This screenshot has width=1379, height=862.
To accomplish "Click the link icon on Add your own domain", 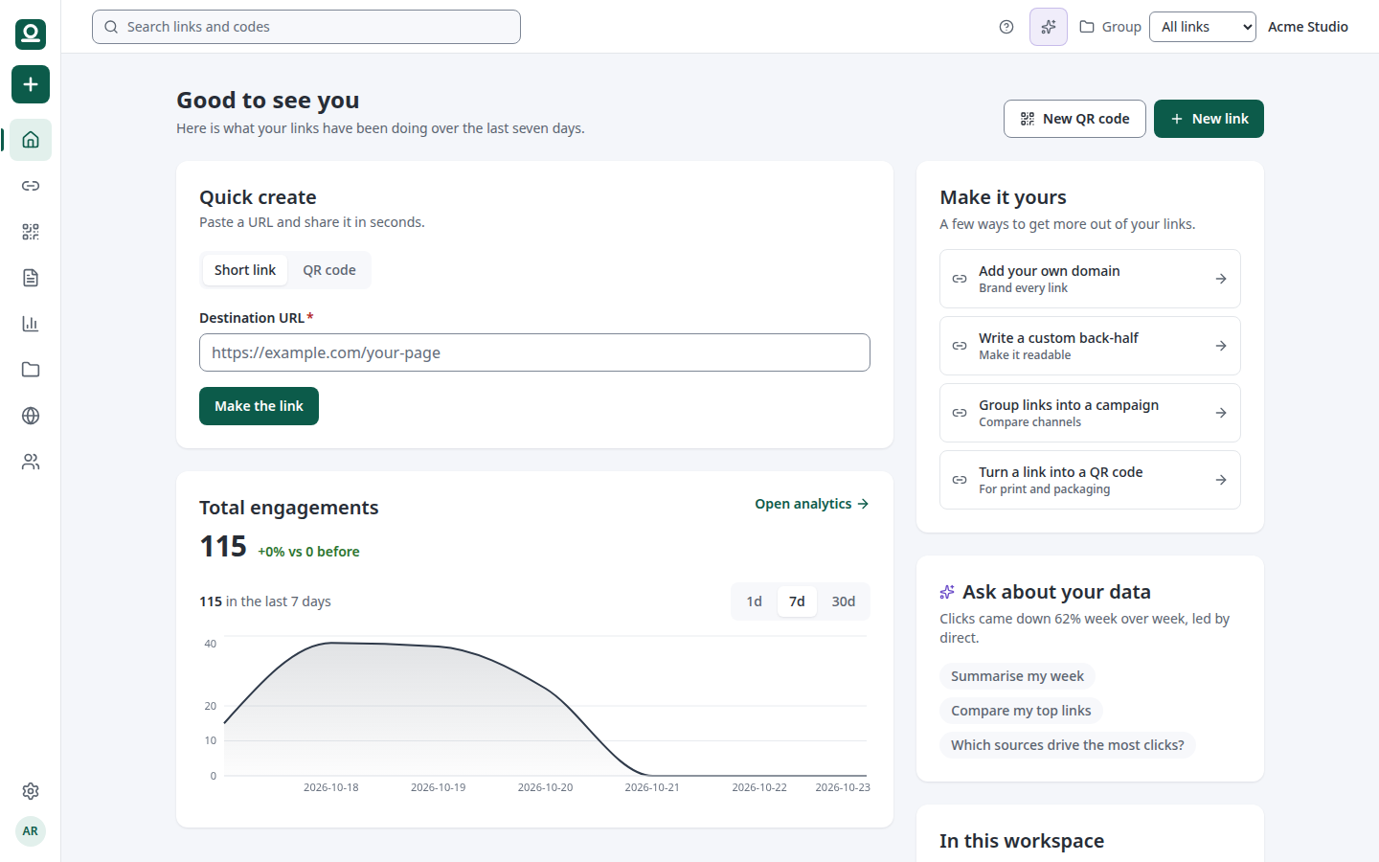I will (x=960, y=279).
